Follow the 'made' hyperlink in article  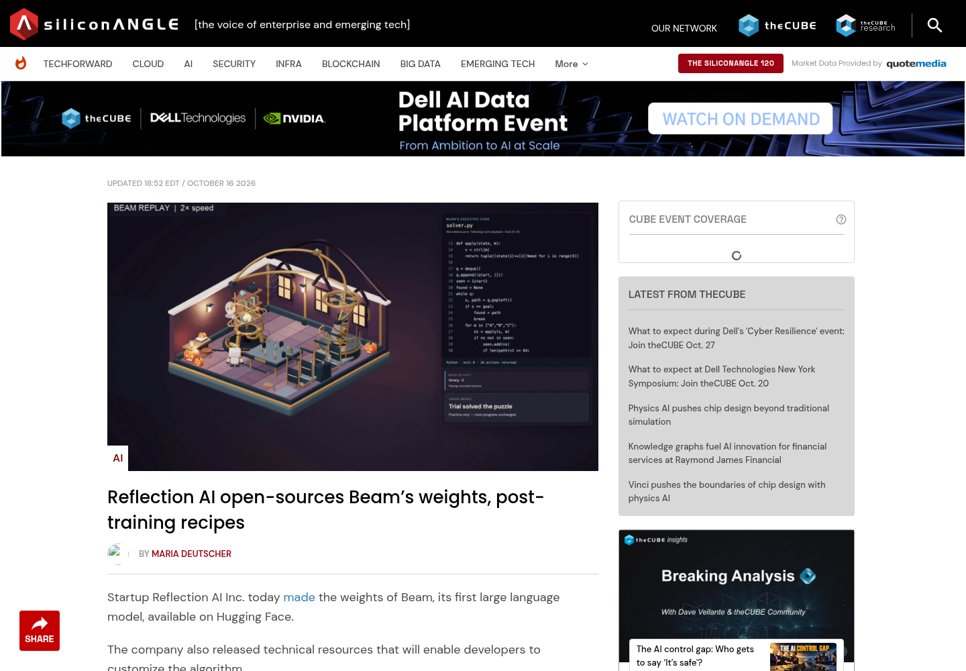pyautogui.click(x=299, y=597)
